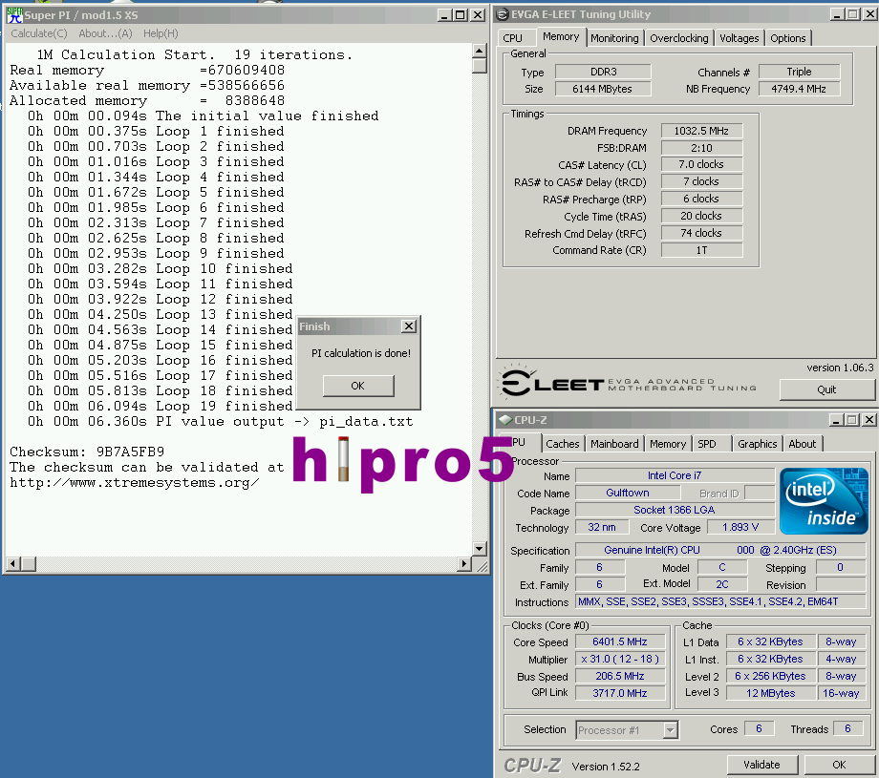The height and width of the screenshot is (778, 879).
Task: Click the QPI Link value 3717.0 MHz
Action: (620, 693)
